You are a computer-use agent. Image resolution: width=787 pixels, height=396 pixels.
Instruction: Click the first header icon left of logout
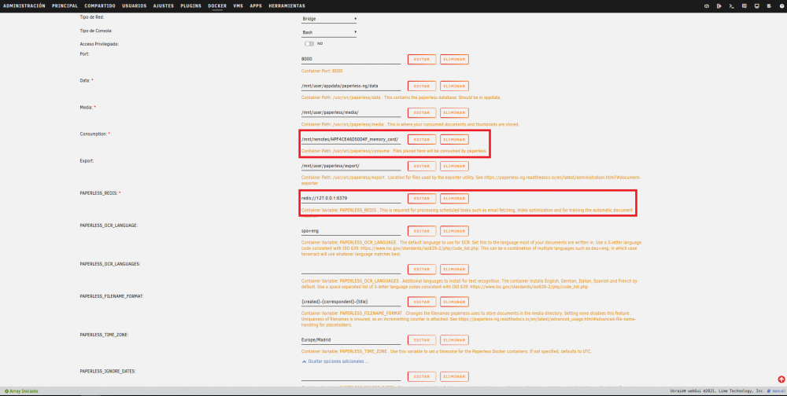tap(707, 6)
